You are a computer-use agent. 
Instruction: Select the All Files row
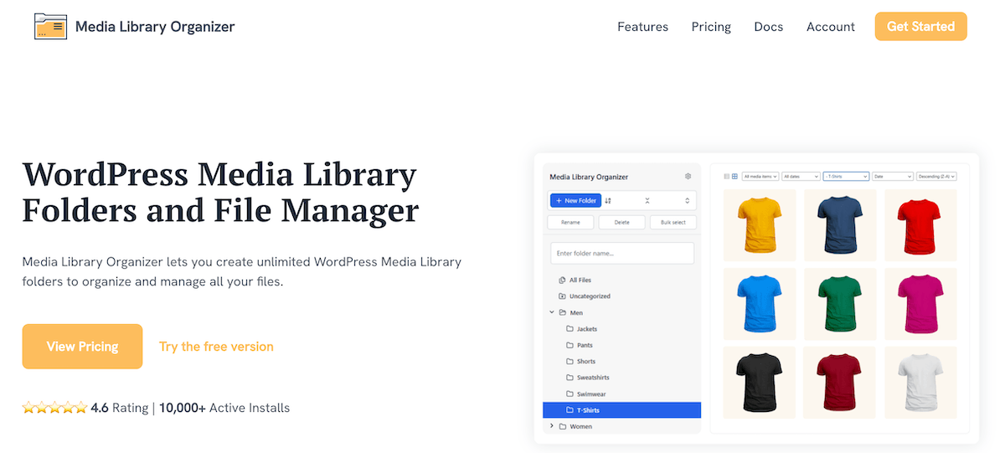pyautogui.click(x=622, y=280)
